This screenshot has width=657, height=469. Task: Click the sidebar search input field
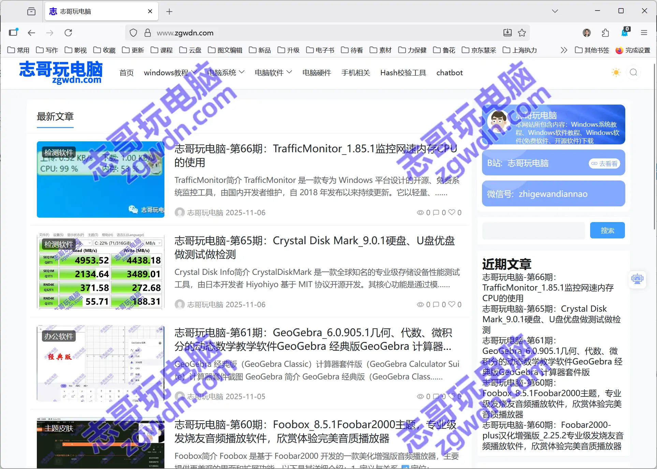click(x=534, y=231)
